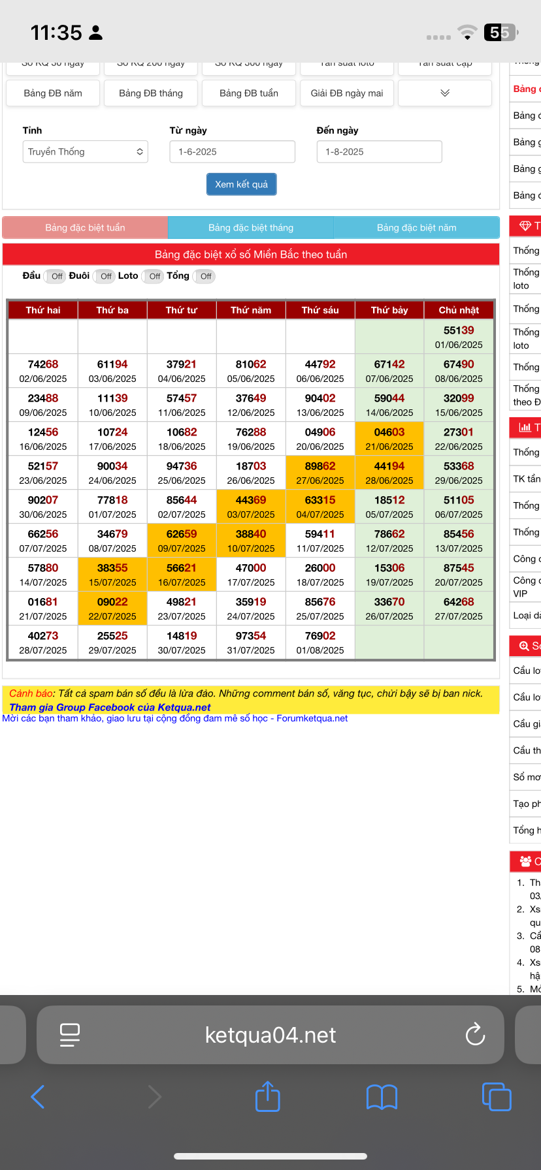The width and height of the screenshot is (541, 1170).
Task: Tap the Safari share icon
Action: tap(267, 1097)
